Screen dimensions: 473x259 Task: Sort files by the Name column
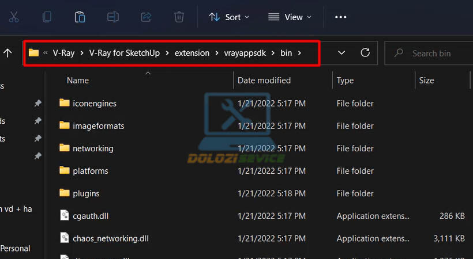(x=77, y=81)
